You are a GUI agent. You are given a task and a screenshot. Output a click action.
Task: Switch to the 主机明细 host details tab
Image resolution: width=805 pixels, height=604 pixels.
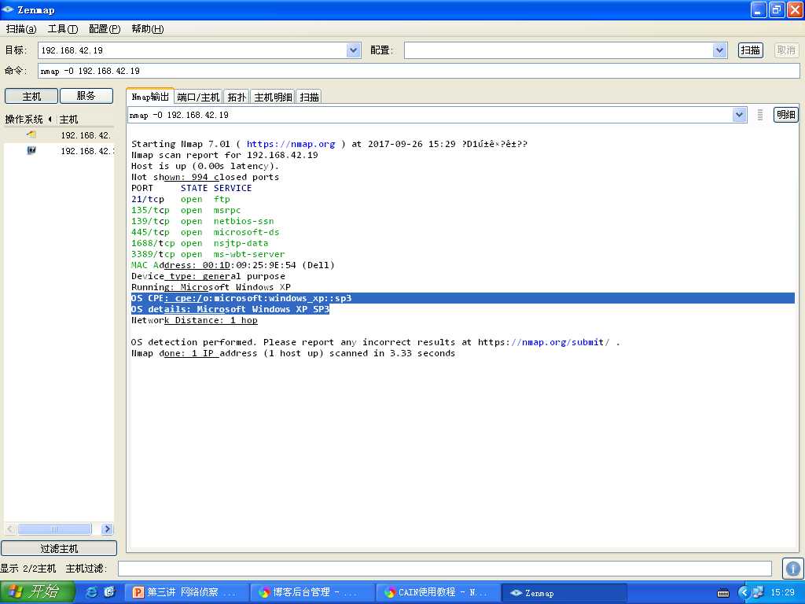tap(273, 97)
